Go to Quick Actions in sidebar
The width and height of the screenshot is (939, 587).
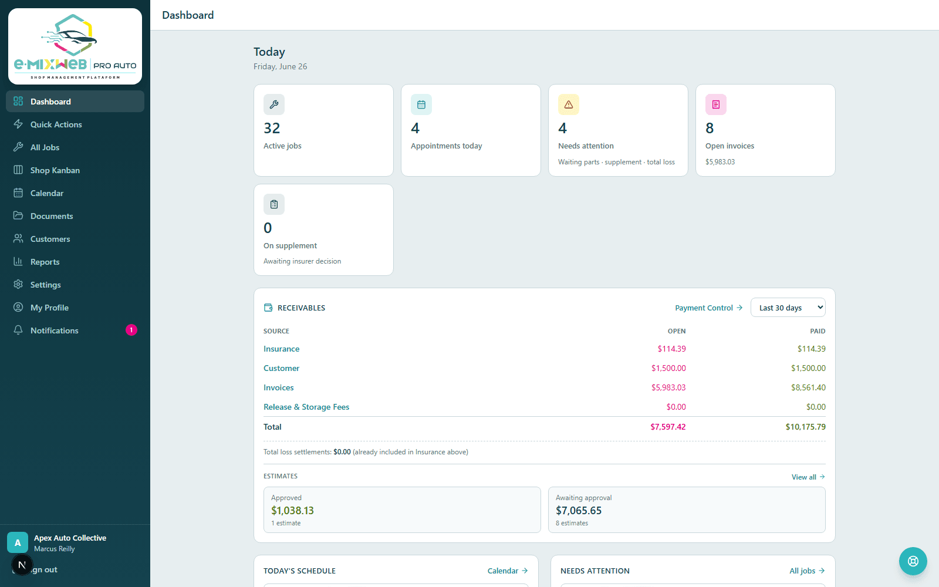75,124
